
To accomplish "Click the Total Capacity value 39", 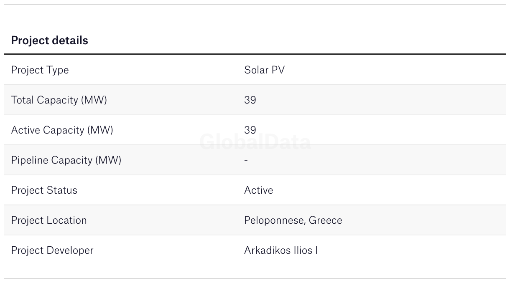I will (250, 100).
